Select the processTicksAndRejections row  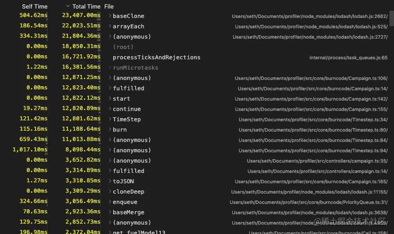[197, 57]
